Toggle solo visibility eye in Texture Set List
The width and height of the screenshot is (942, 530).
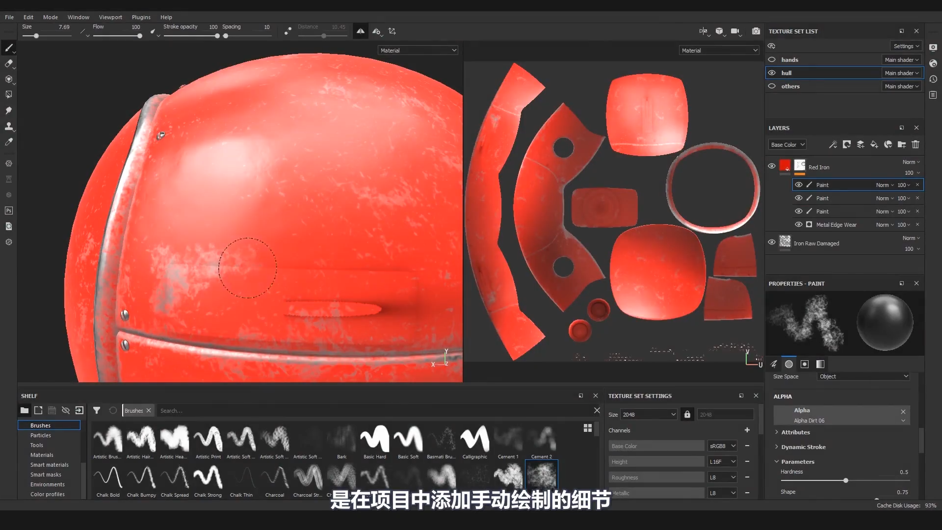(772, 46)
